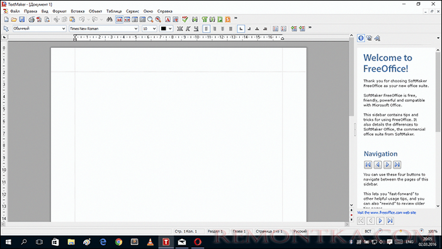442x249 pixels.
Task: Click the second sidebar header icon
Action: point(369,38)
